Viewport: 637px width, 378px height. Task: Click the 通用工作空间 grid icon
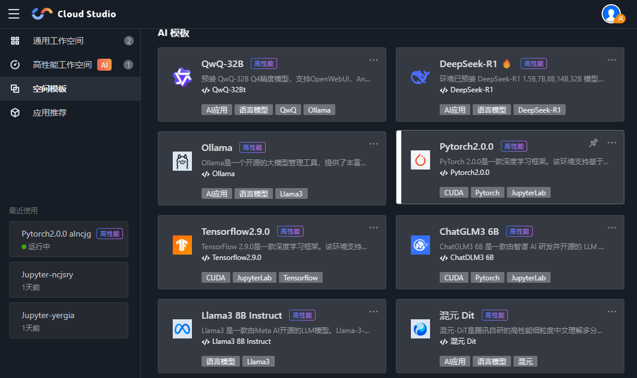(x=15, y=41)
